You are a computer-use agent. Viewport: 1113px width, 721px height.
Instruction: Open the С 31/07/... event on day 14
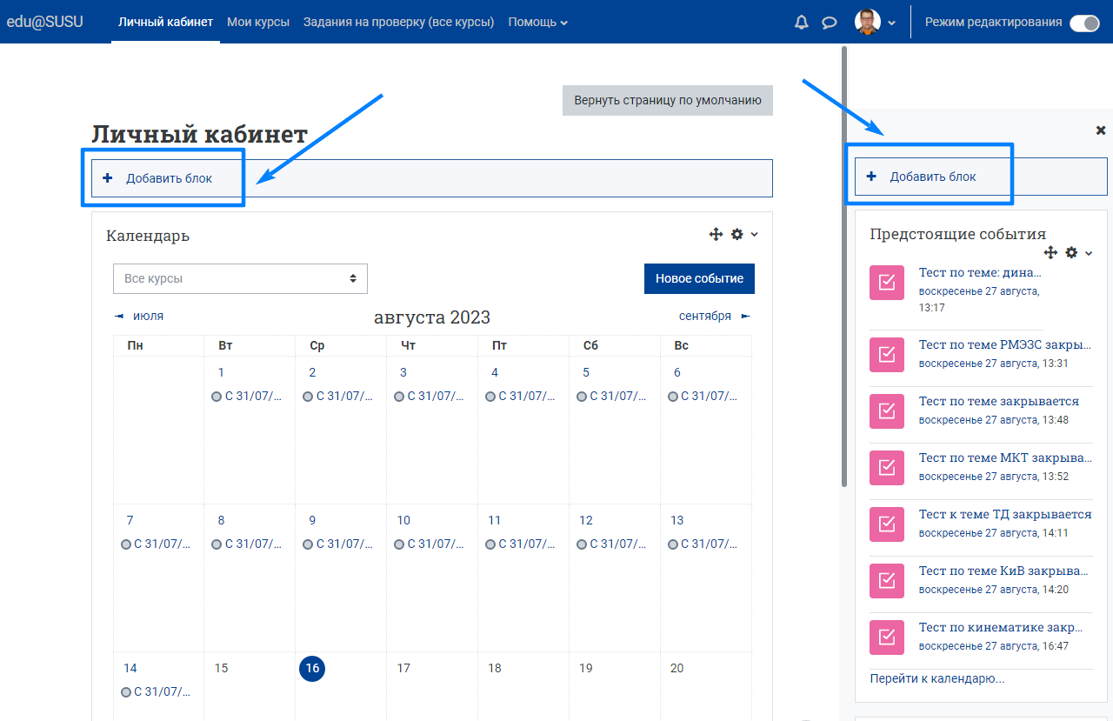(156, 691)
